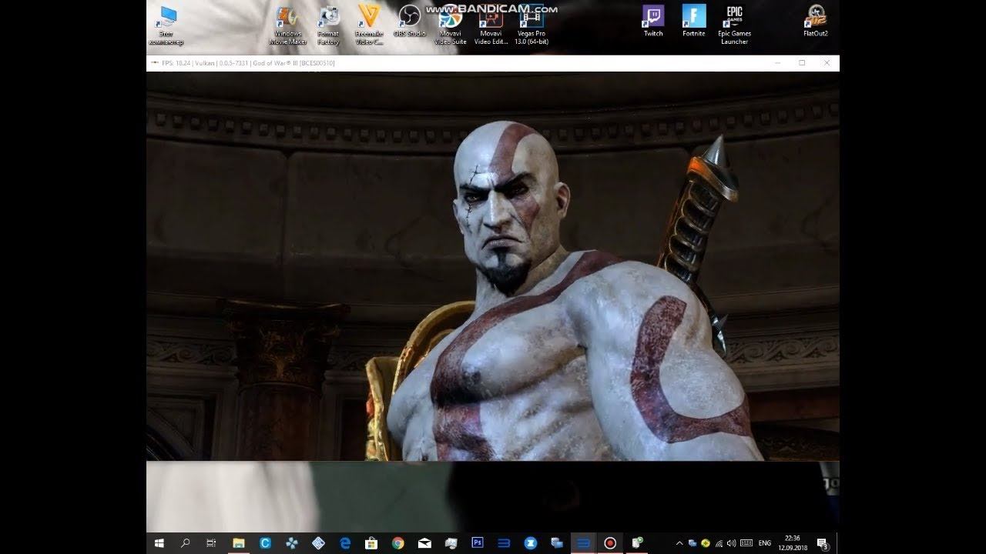Open the FlatOut2 desktop shortcut

816,22
